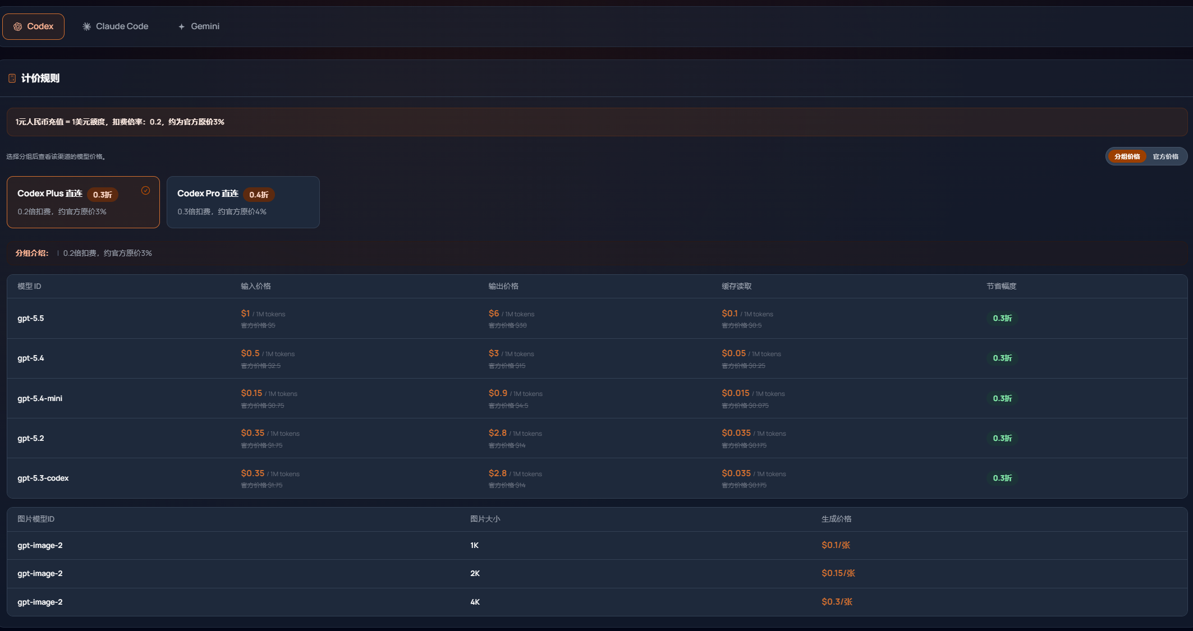This screenshot has height=631, width=1193.
Task: Switch to the Claude Code tab
Action: [x=116, y=26]
